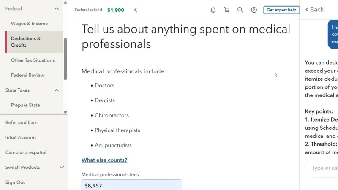Screen dimensions: 338x190
Task: Click the Get expert help button
Action: coord(281,10)
